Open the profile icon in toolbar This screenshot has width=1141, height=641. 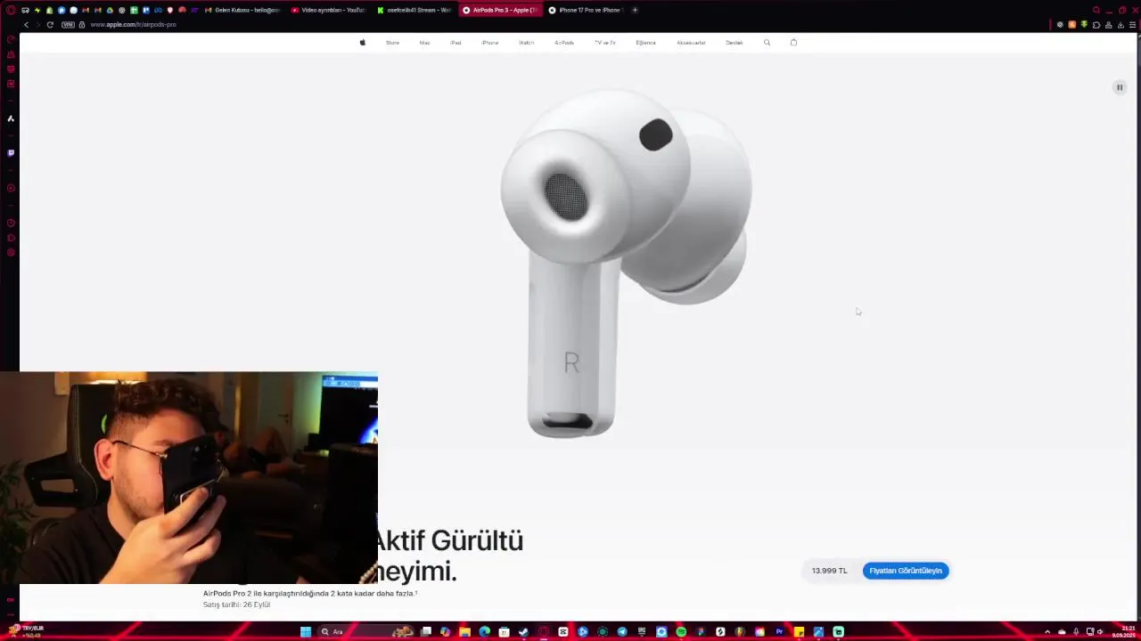(x=1108, y=25)
